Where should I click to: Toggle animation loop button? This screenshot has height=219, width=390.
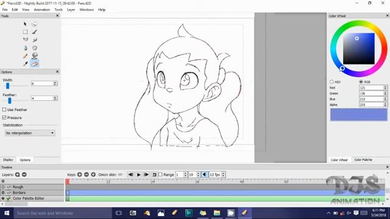(154, 175)
